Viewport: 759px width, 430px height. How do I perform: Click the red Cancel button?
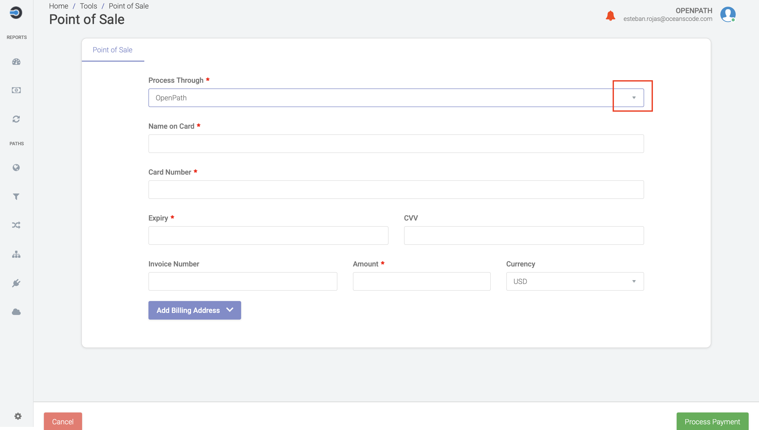tap(63, 421)
